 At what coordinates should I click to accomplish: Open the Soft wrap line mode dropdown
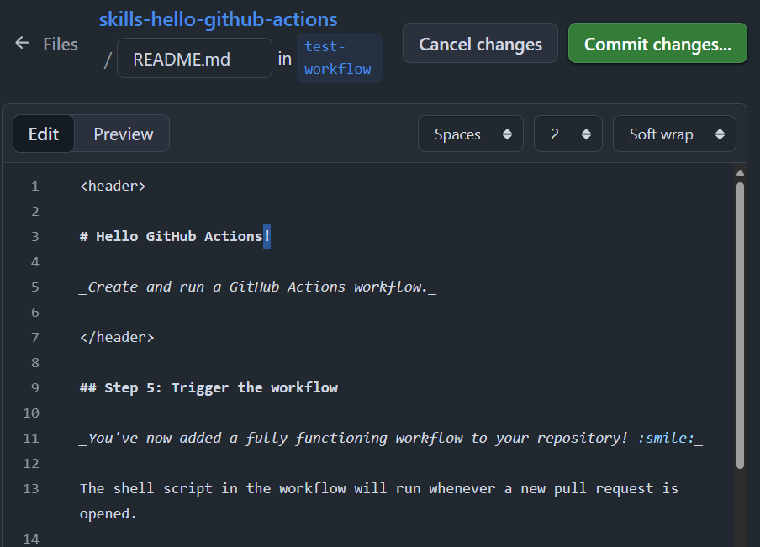click(673, 134)
